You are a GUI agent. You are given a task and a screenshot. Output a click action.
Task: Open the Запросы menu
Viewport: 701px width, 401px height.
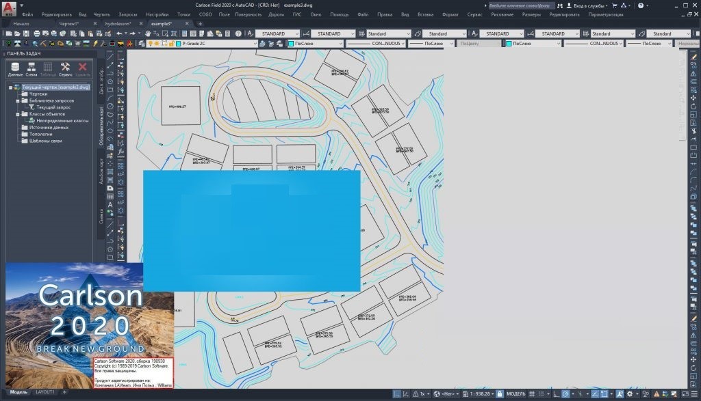127,14
